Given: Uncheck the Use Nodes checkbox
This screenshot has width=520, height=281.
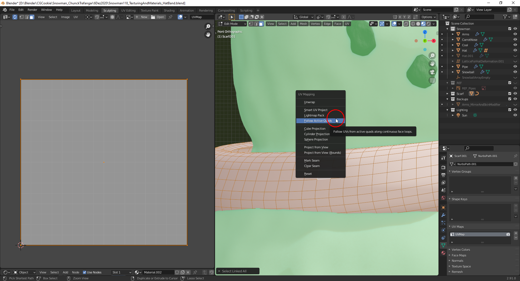Looking at the screenshot, I should click(84, 272).
